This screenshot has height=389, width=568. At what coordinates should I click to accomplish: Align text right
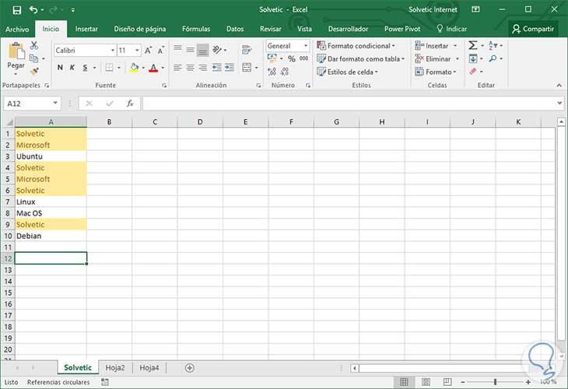pyautogui.click(x=203, y=68)
